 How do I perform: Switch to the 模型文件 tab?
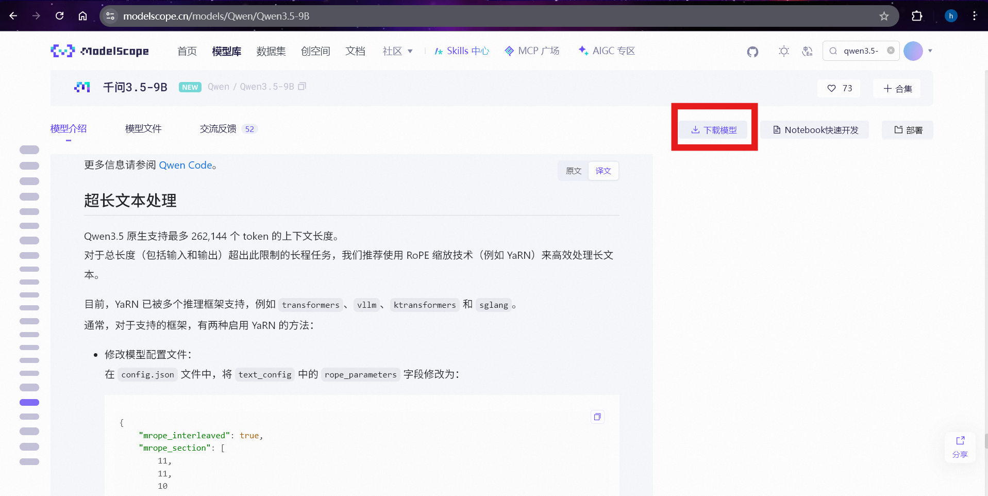click(x=143, y=128)
